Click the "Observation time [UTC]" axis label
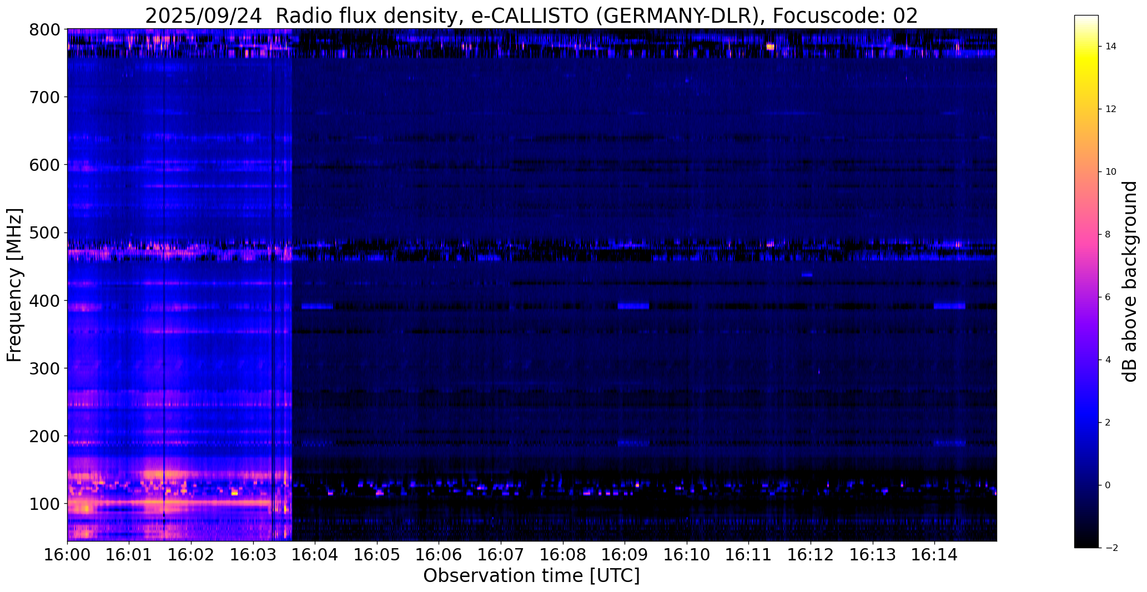The width and height of the screenshot is (1147, 592). [x=531, y=576]
